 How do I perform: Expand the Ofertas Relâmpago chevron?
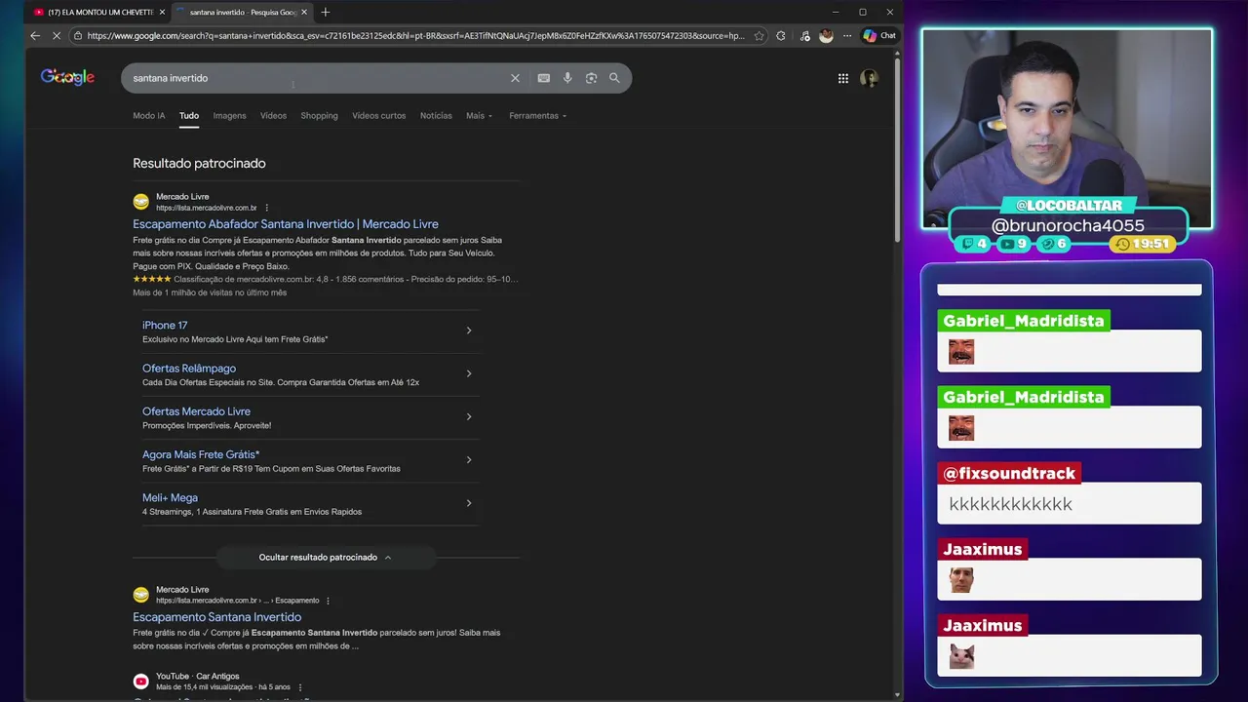point(469,373)
